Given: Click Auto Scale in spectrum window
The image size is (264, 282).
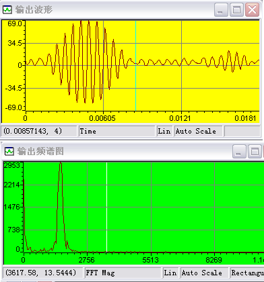Looking at the screenshot, I should click(x=204, y=273).
